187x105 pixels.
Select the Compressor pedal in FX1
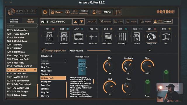(49, 37)
